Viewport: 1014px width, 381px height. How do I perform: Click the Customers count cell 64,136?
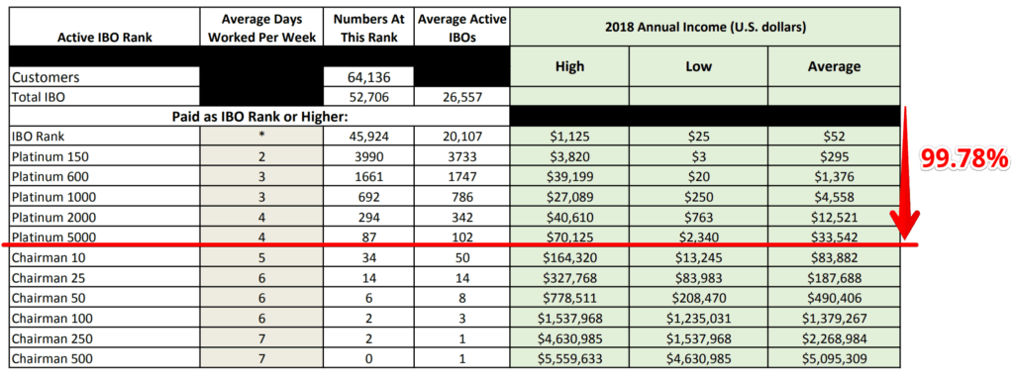tap(368, 77)
